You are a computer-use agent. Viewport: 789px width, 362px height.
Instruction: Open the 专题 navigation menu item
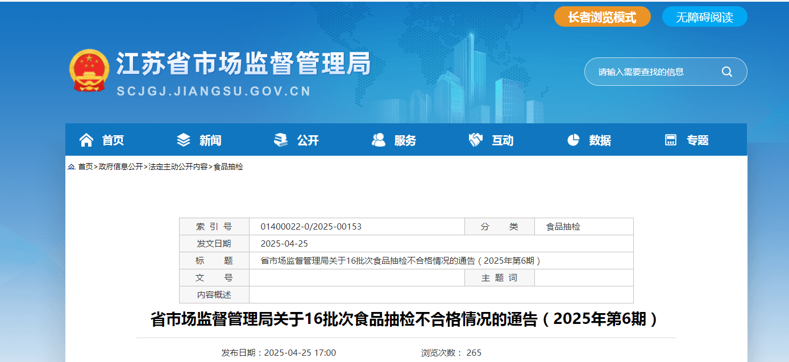tap(698, 140)
